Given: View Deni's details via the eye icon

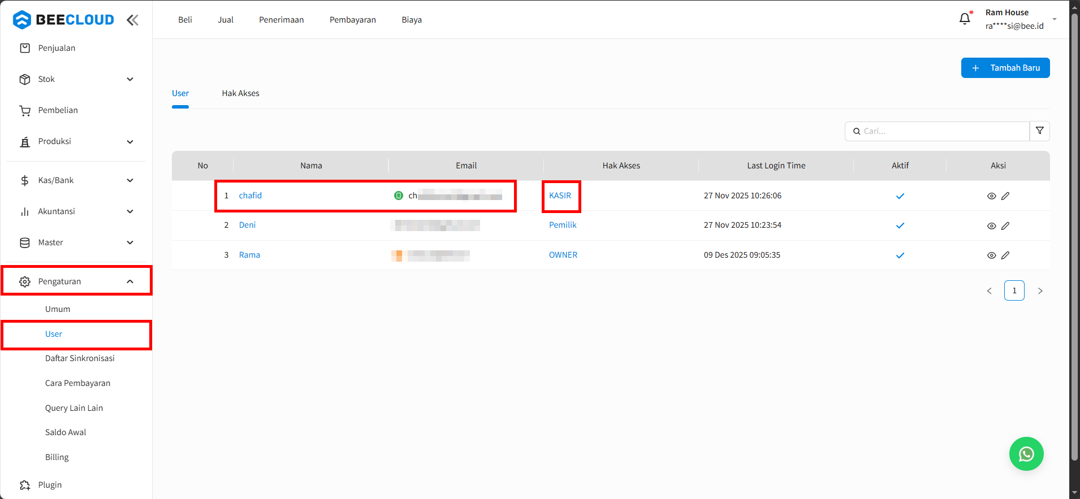Looking at the screenshot, I should [x=991, y=226].
